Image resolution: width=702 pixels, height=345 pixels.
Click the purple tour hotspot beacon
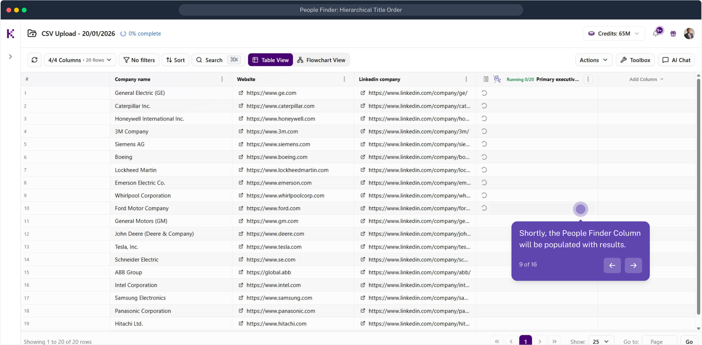click(580, 209)
